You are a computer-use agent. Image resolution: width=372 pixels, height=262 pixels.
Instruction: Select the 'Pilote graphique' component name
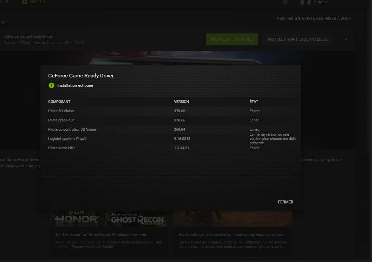coord(61,120)
